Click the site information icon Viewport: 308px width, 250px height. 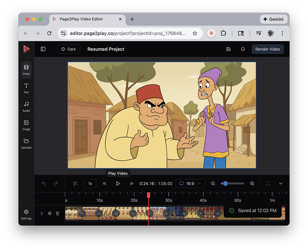64,33
